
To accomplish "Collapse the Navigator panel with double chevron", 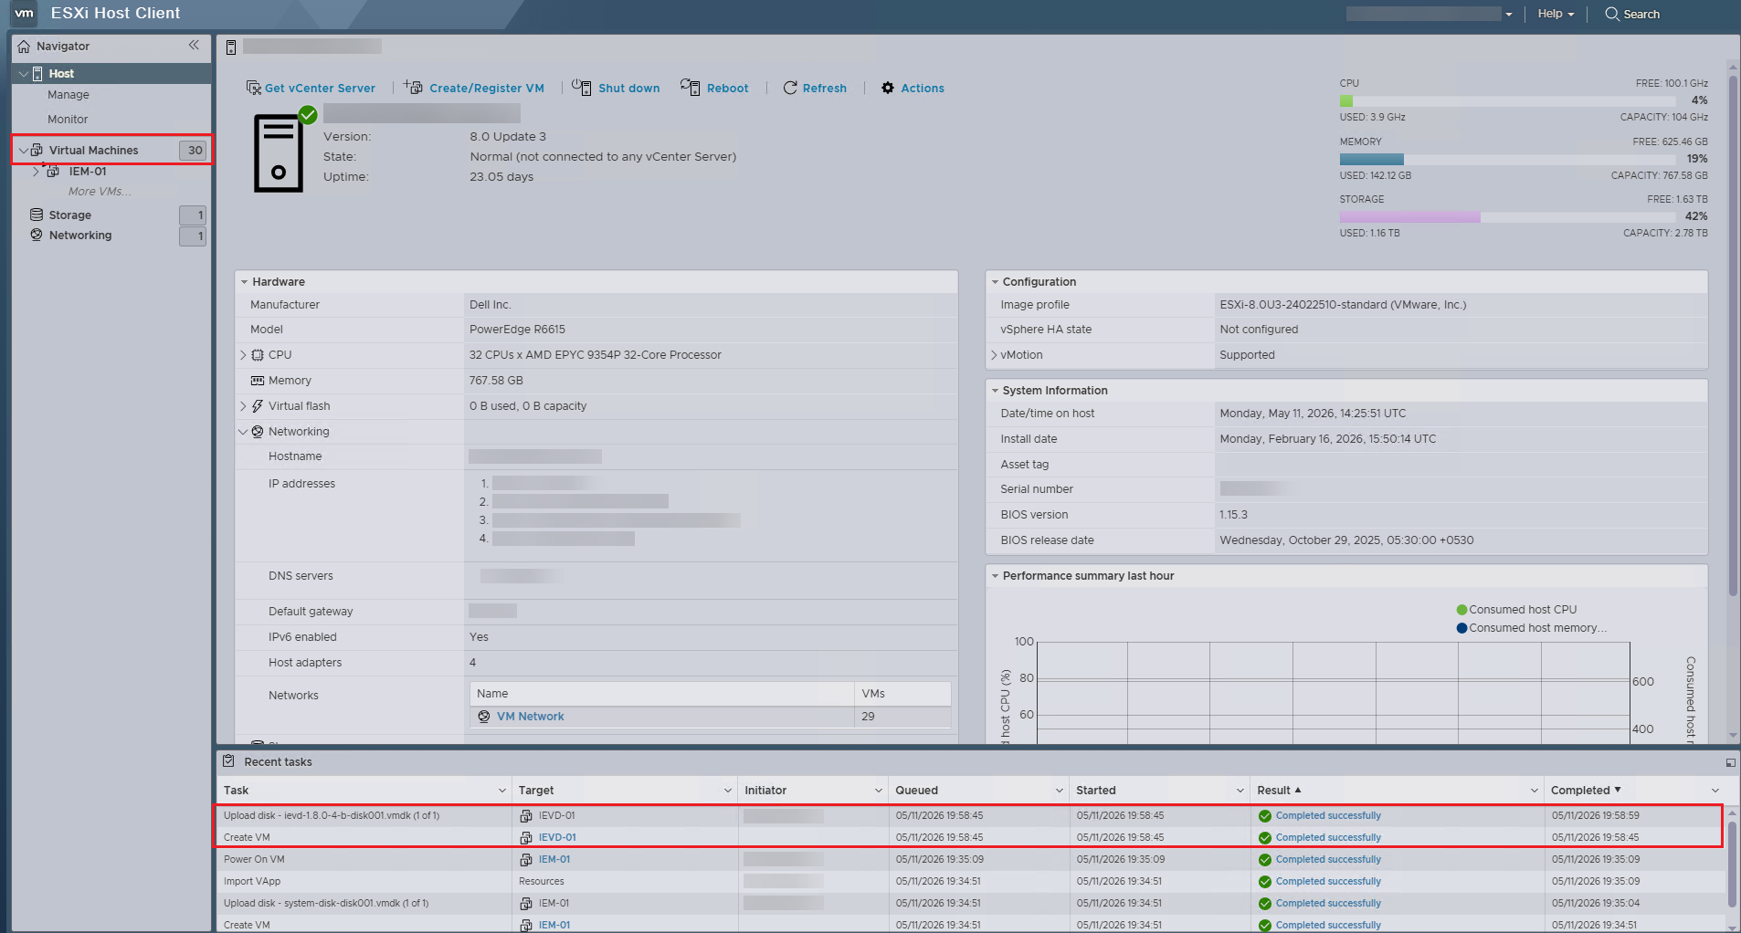I will (x=194, y=45).
